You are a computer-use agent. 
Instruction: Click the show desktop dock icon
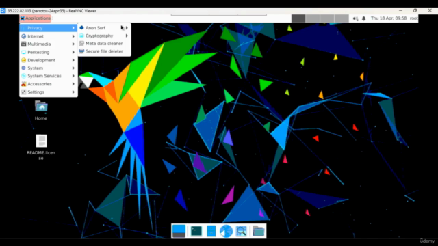(x=179, y=231)
